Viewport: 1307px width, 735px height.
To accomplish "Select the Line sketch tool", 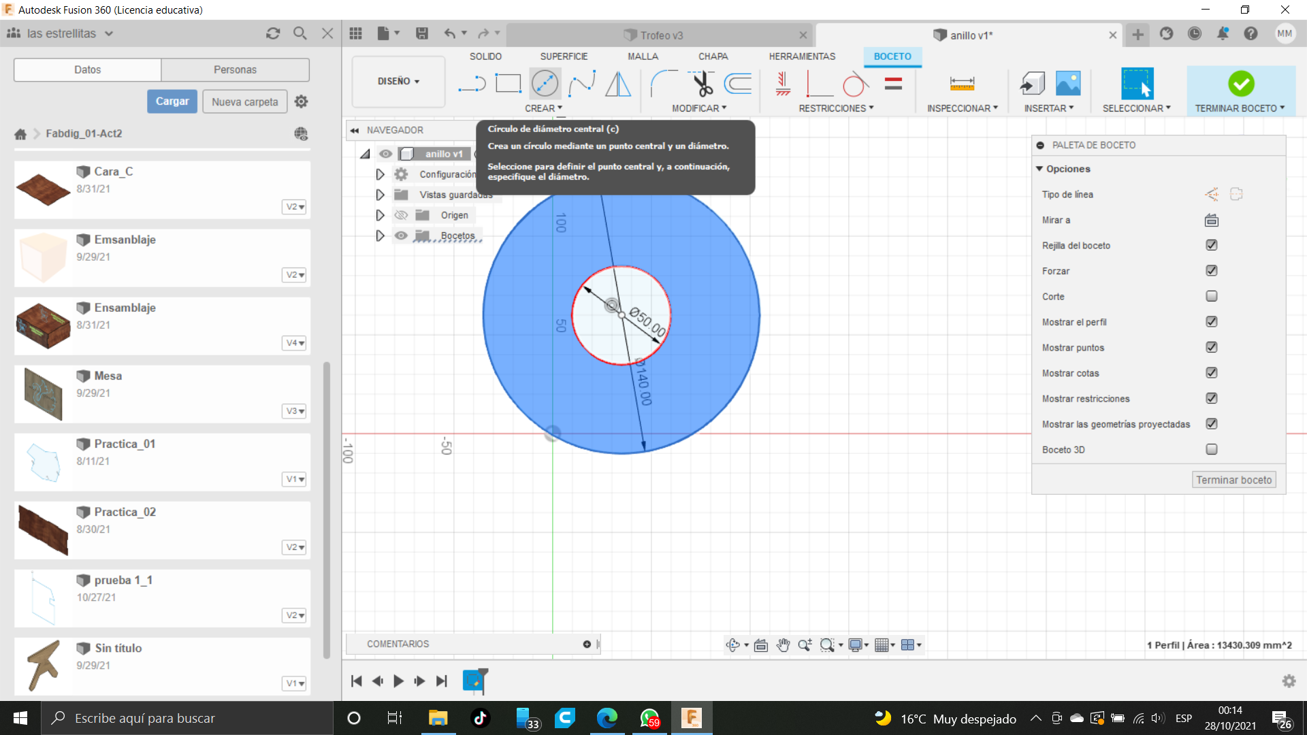I will point(472,84).
